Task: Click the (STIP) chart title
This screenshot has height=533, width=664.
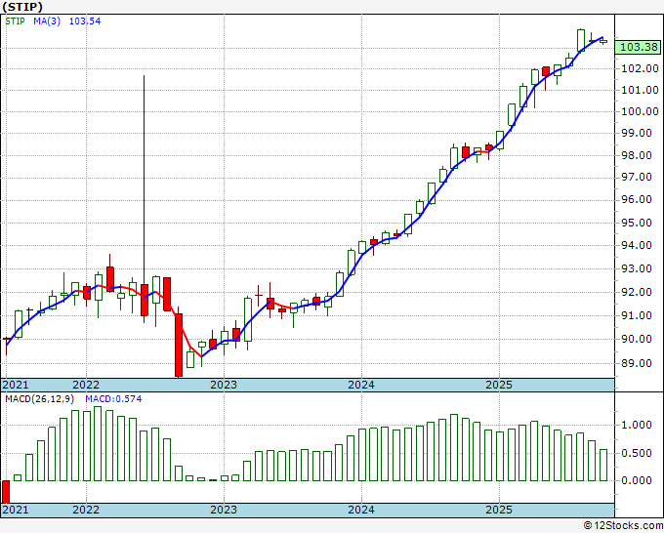Action: (x=22, y=7)
